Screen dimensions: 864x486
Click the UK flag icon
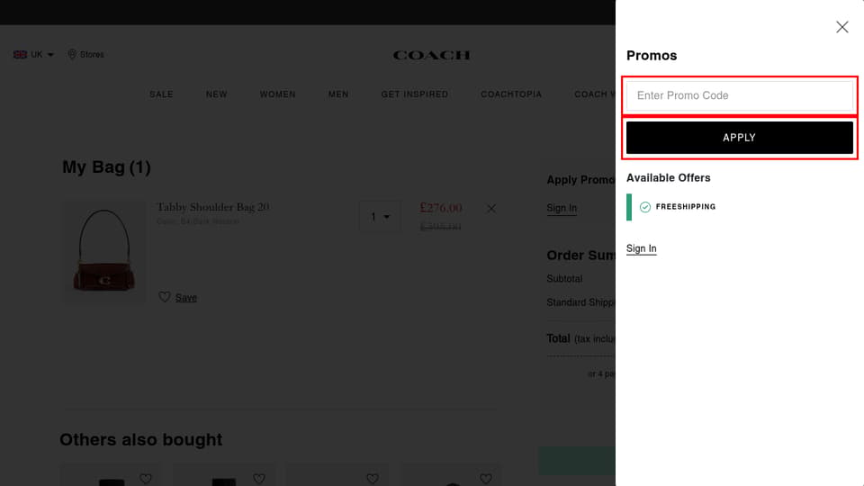(x=20, y=55)
